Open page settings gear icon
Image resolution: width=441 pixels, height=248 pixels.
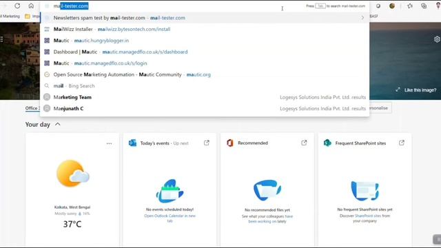click(x=437, y=39)
